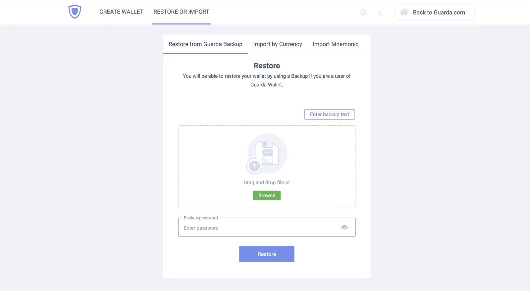Viewport: 530px width, 291px height.
Task: Open the Import Mnemonic tab
Action: tap(336, 44)
